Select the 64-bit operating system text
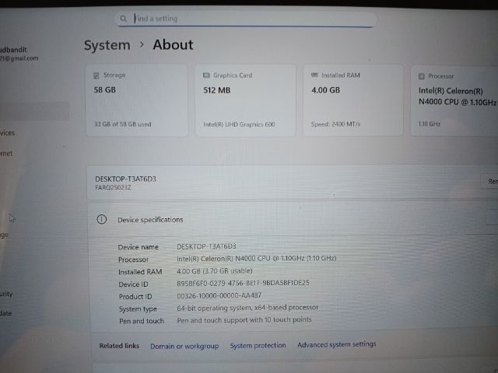Viewport: 498px width, 373px height. 247,308
